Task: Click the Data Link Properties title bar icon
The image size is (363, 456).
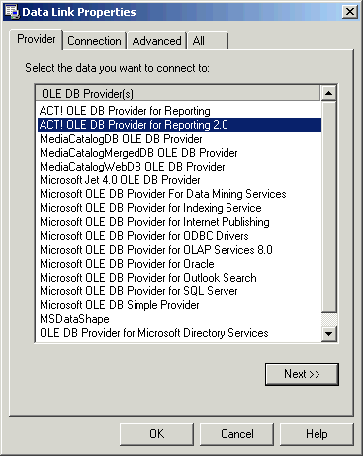Action: 12,12
